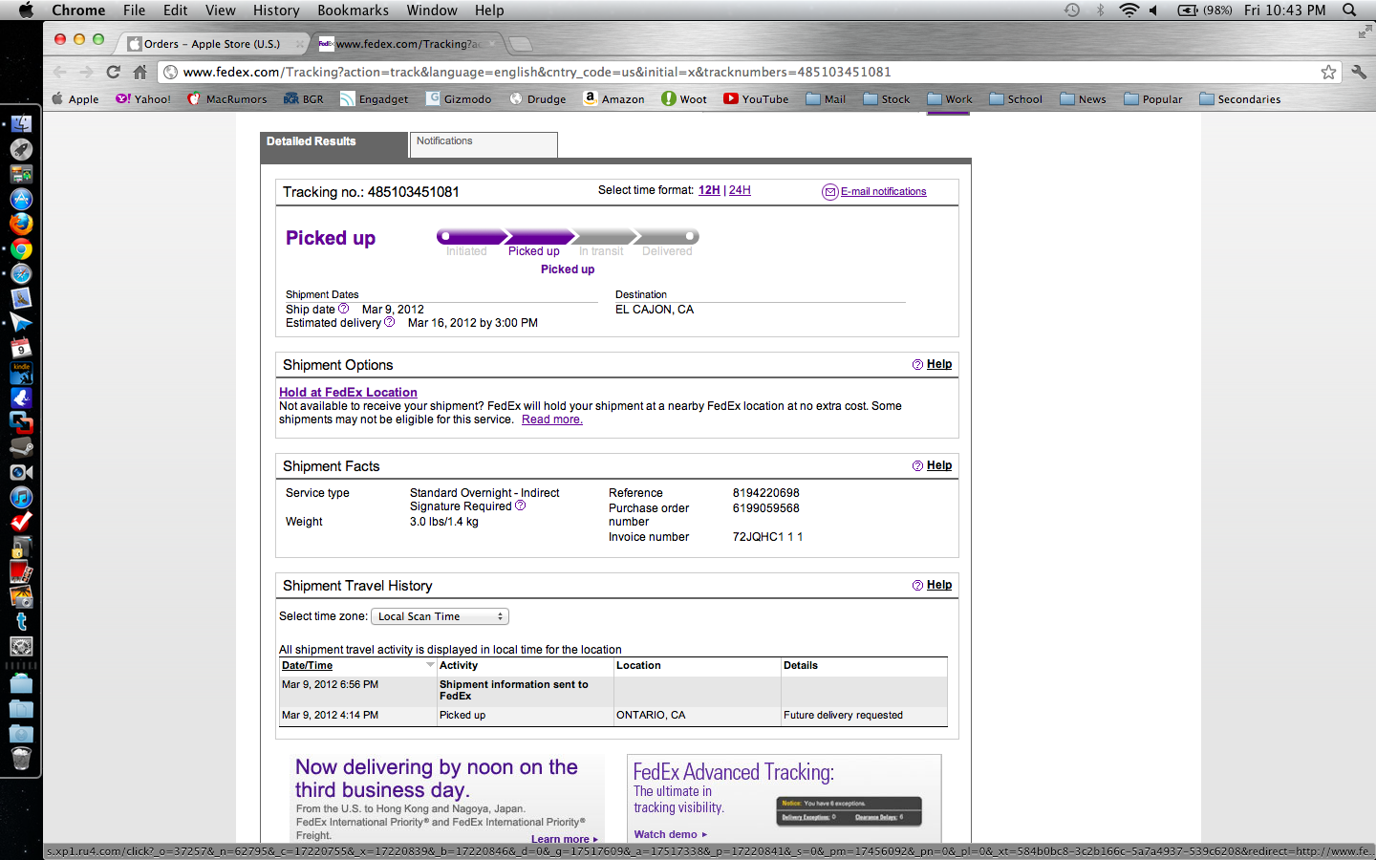Sort by Date/Time column arrow

(x=430, y=665)
